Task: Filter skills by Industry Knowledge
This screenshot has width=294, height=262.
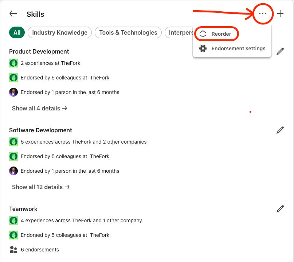Action: point(60,32)
